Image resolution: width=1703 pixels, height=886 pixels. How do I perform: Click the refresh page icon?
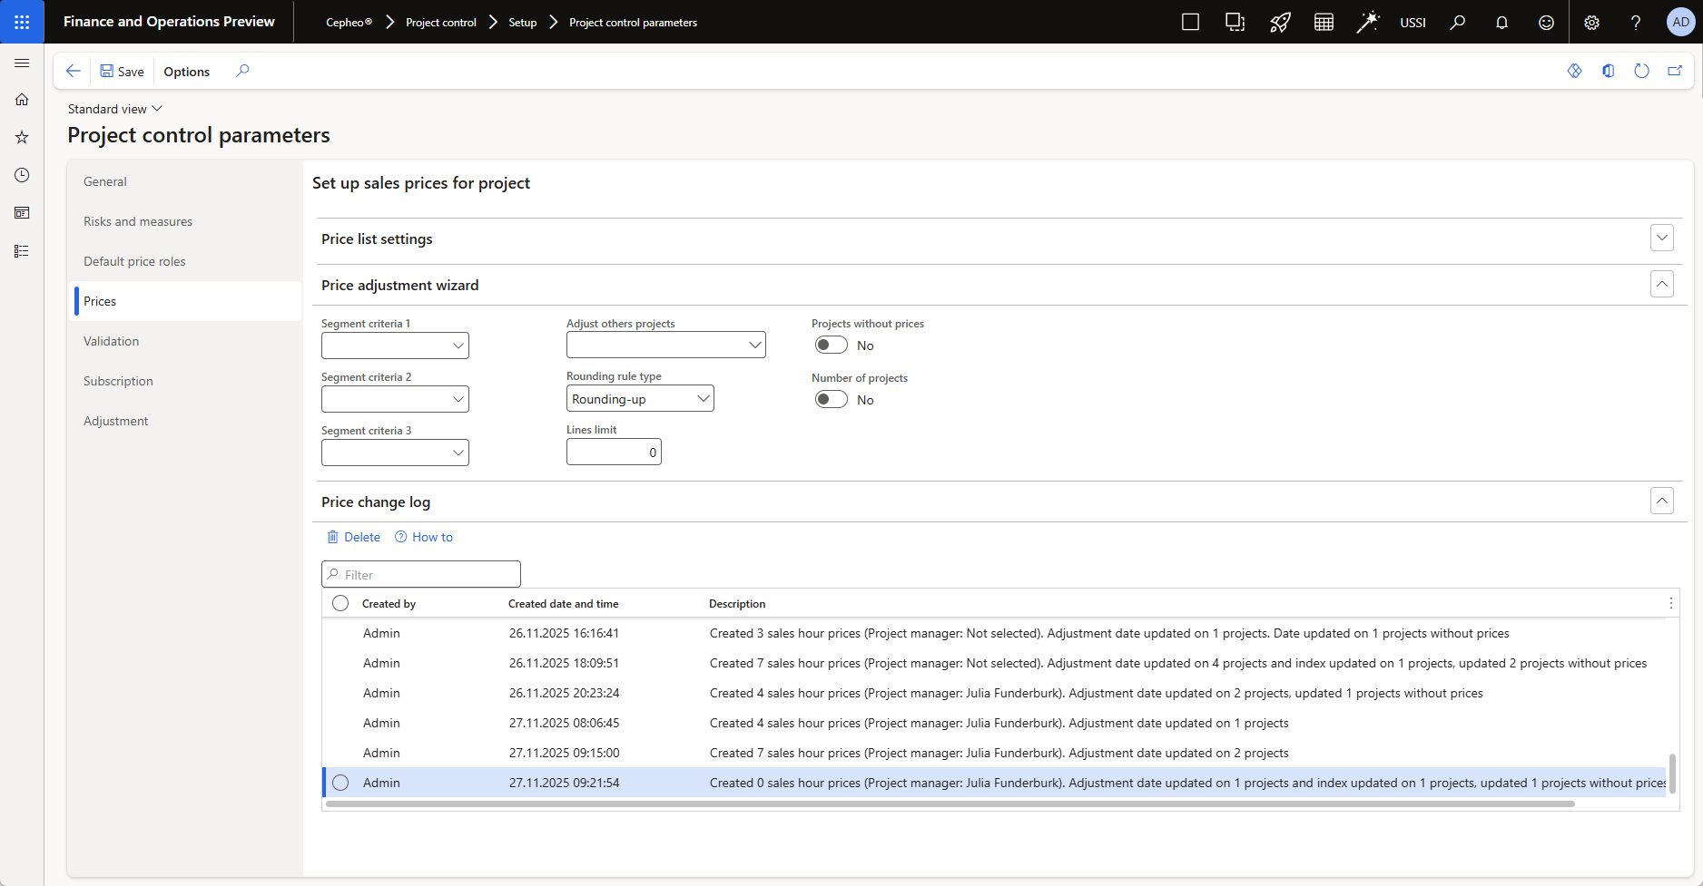[1641, 71]
